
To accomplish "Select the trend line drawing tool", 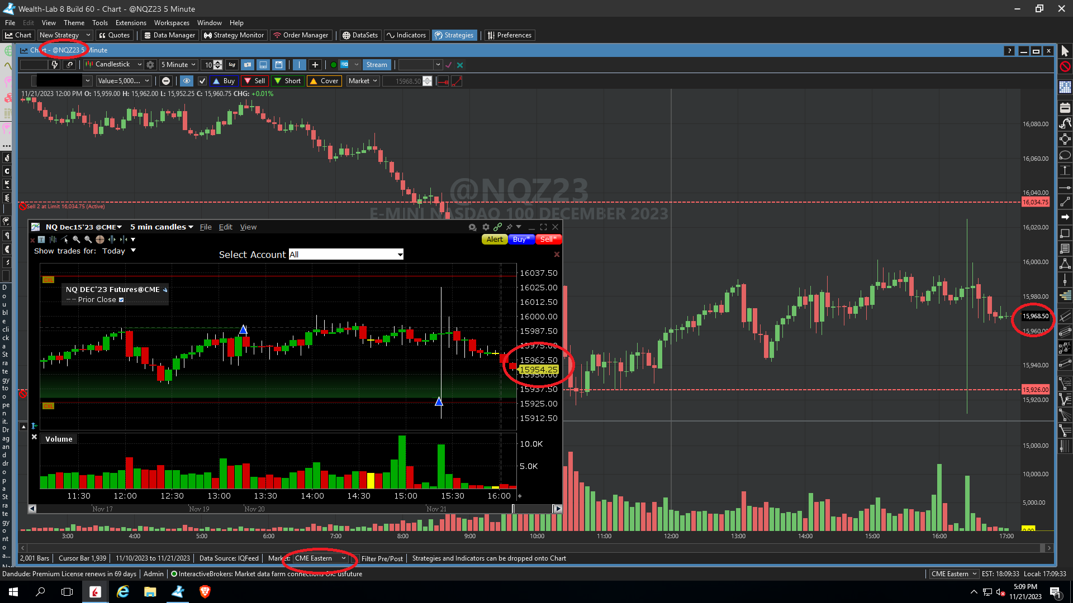I will click(x=1065, y=202).
